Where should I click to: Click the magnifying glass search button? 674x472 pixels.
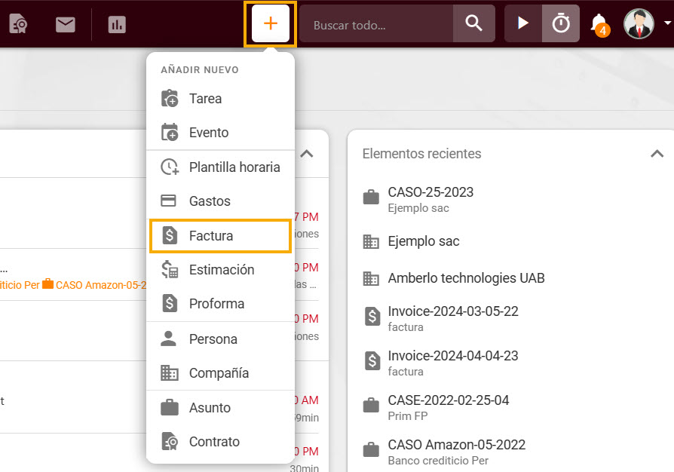(x=474, y=23)
